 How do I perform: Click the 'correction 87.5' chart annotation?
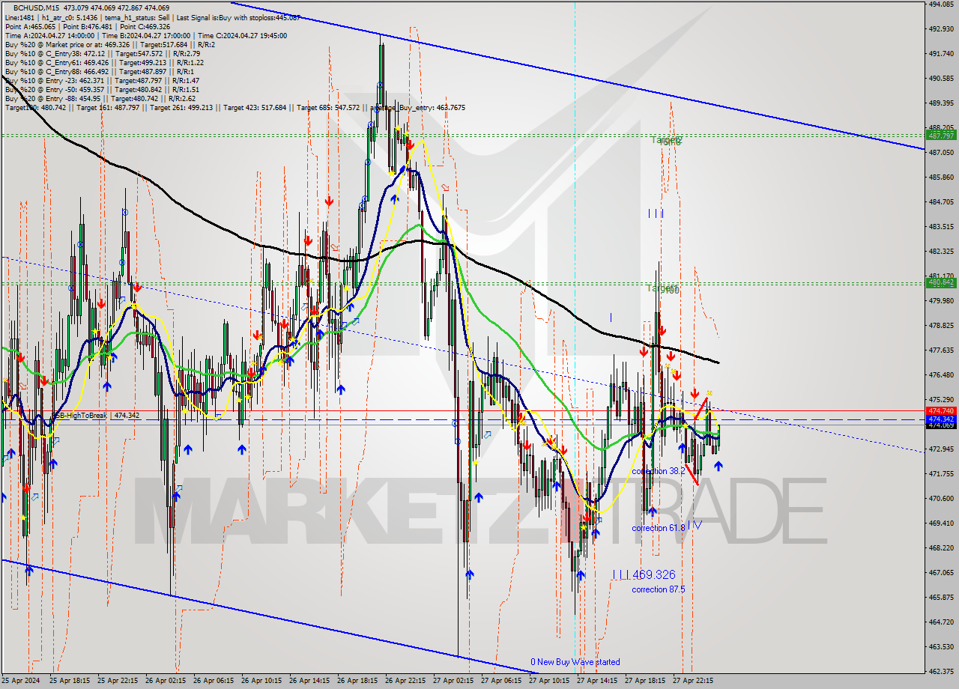click(x=658, y=589)
